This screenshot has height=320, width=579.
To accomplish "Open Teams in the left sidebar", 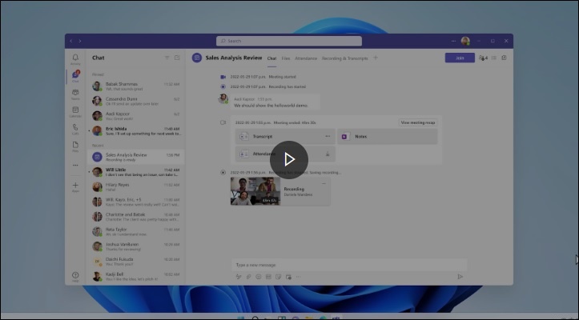I will coord(75,94).
